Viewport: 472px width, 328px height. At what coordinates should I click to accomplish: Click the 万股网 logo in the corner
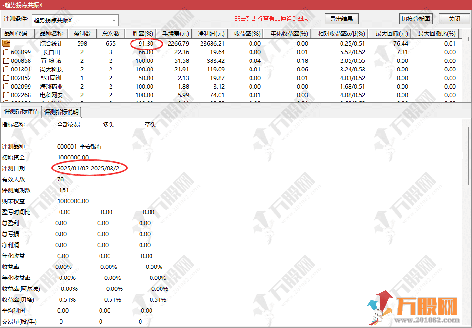tap(413, 307)
